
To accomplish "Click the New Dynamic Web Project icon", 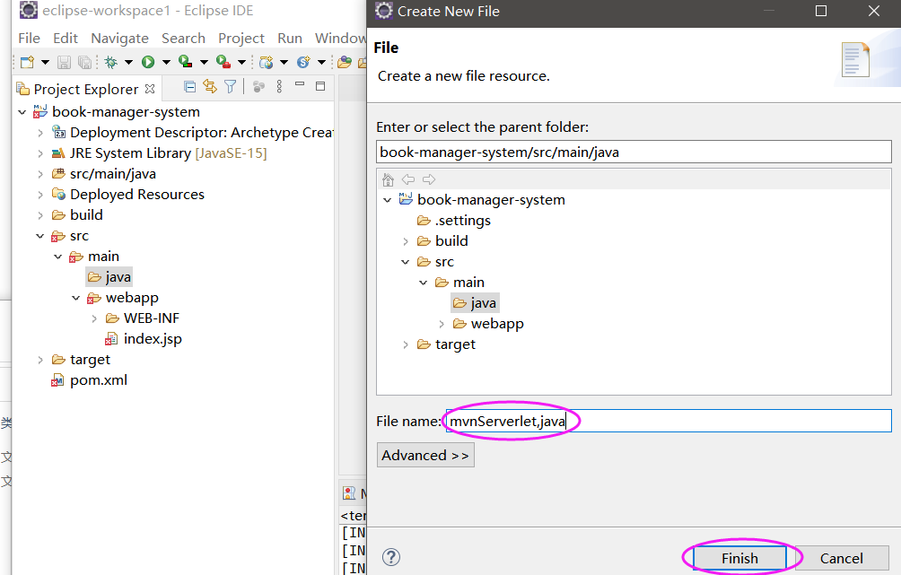I will (266, 62).
